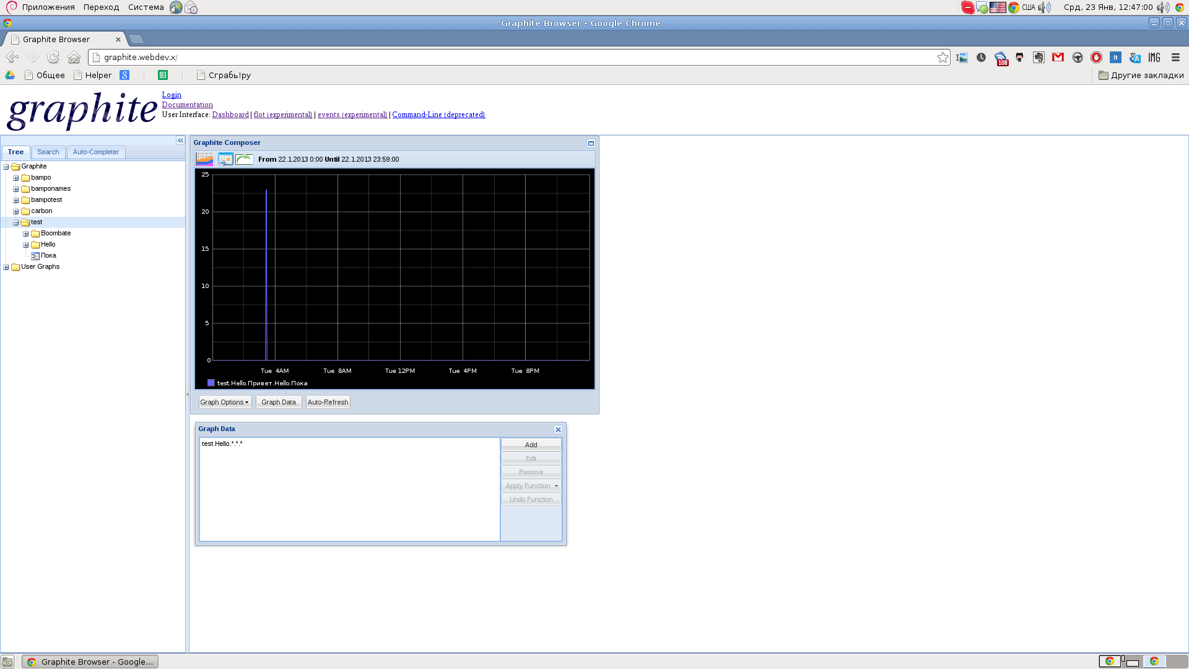Open the Graph Options dropdown
Image resolution: width=1189 pixels, height=669 pixels.
(x=225, y=402)
